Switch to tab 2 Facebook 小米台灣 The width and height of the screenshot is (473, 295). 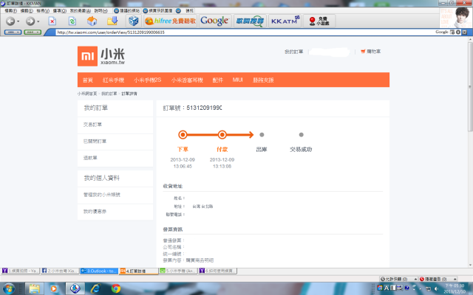coord(59,271)
